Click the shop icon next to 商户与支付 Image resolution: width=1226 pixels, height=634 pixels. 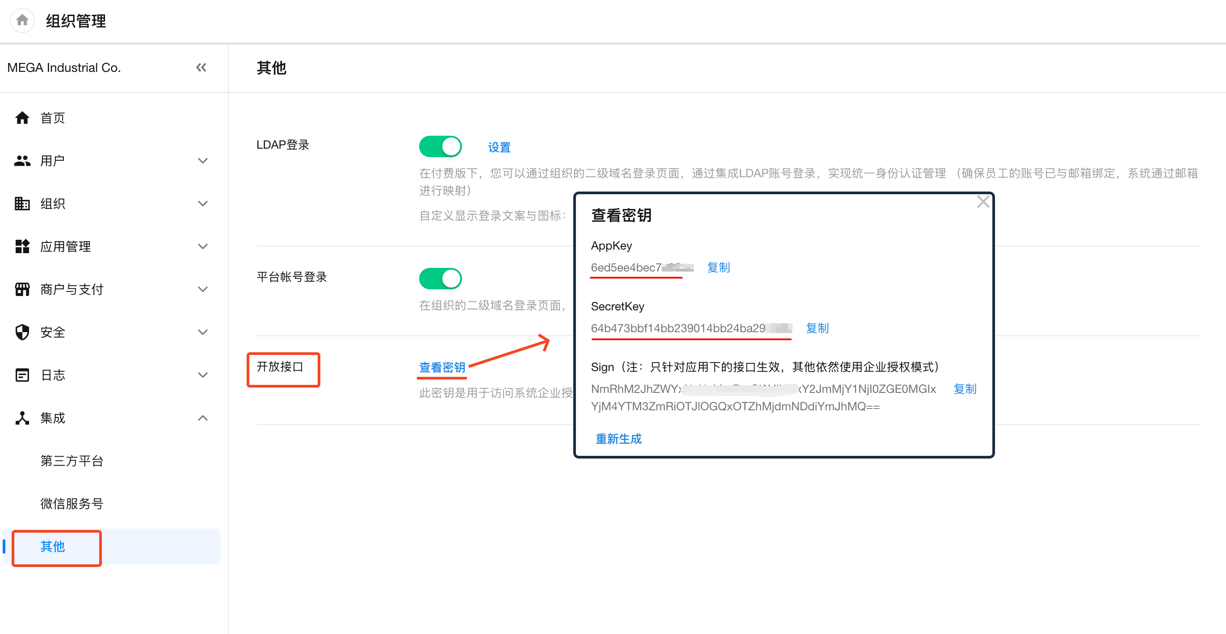pos(22,289)
